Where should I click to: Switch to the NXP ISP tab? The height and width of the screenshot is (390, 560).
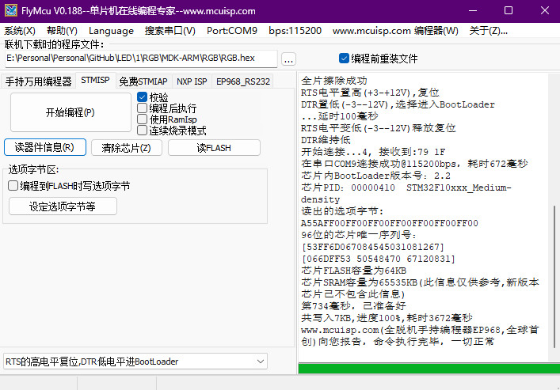tap(192, 81)
